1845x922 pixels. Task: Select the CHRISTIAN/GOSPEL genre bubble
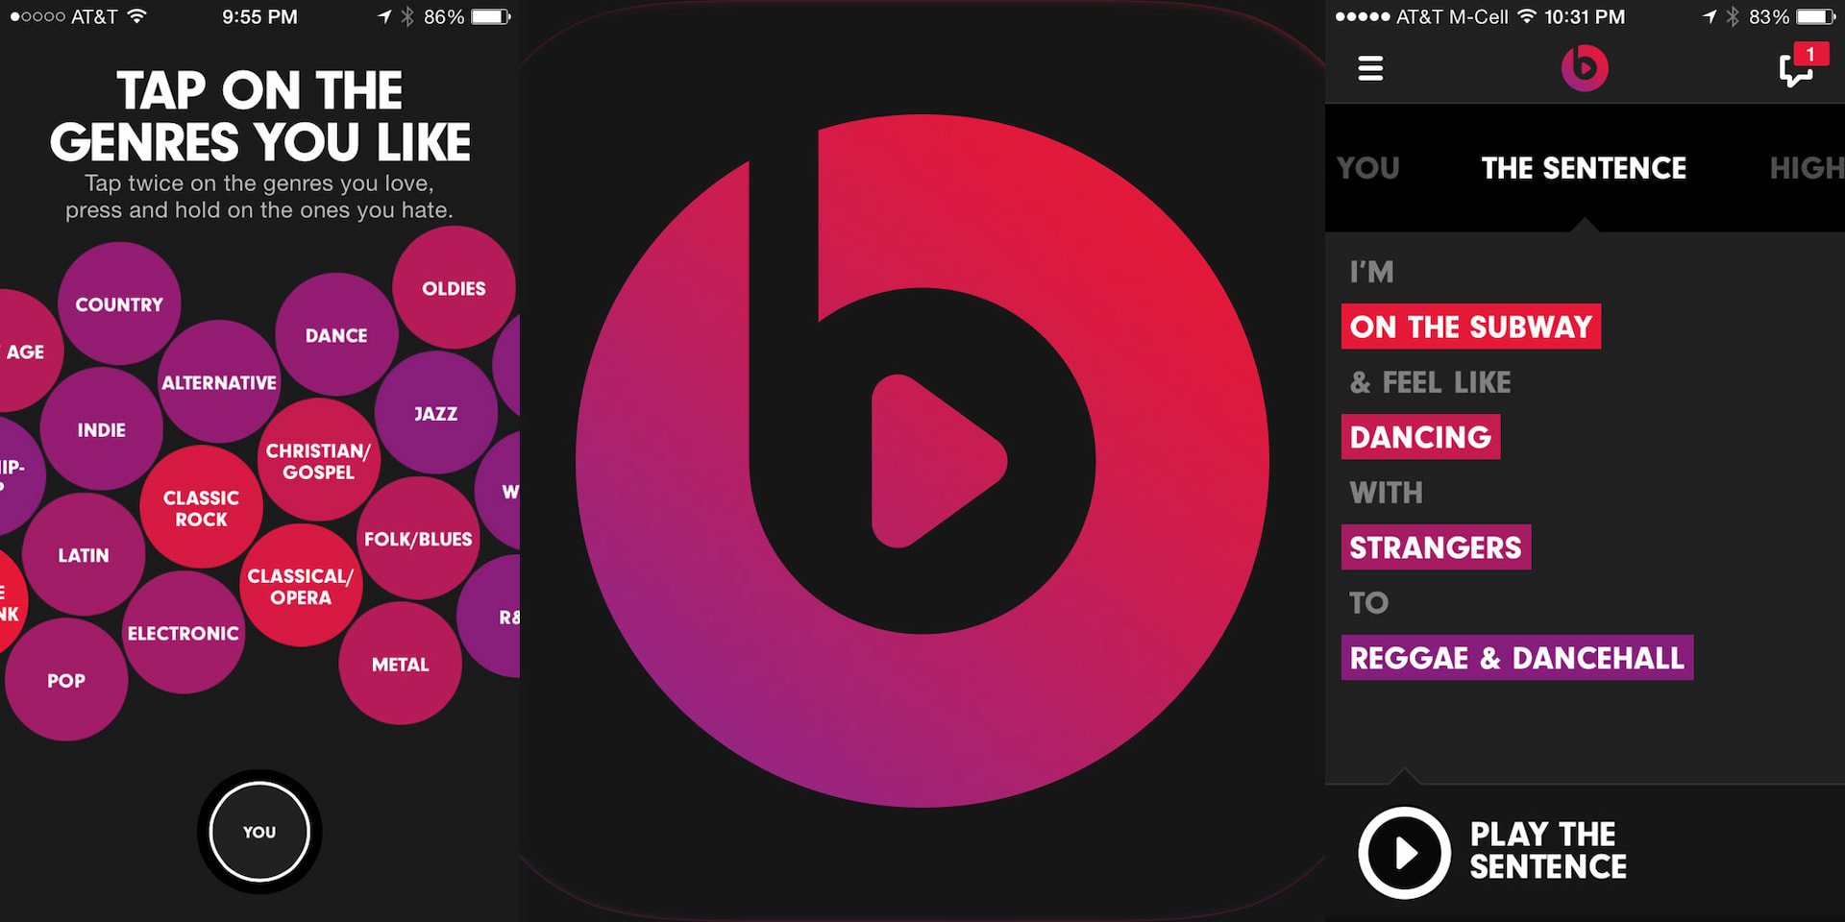point(318,460)
